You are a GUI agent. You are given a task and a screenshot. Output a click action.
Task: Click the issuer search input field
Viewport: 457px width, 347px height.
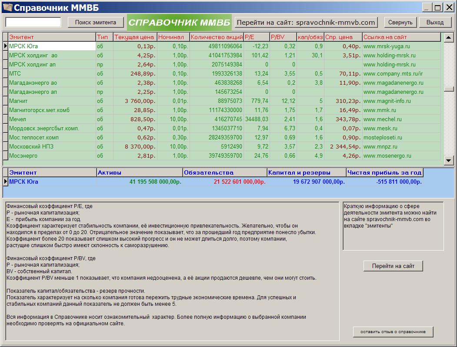pos(33,22)
